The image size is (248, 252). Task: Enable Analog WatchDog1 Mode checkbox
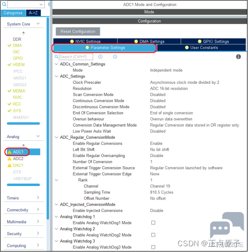coord(153,223)
